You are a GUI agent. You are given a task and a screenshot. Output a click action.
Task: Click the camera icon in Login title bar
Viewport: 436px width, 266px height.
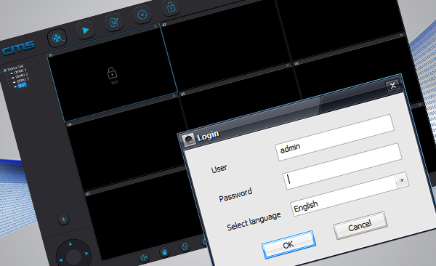[188, 139]
